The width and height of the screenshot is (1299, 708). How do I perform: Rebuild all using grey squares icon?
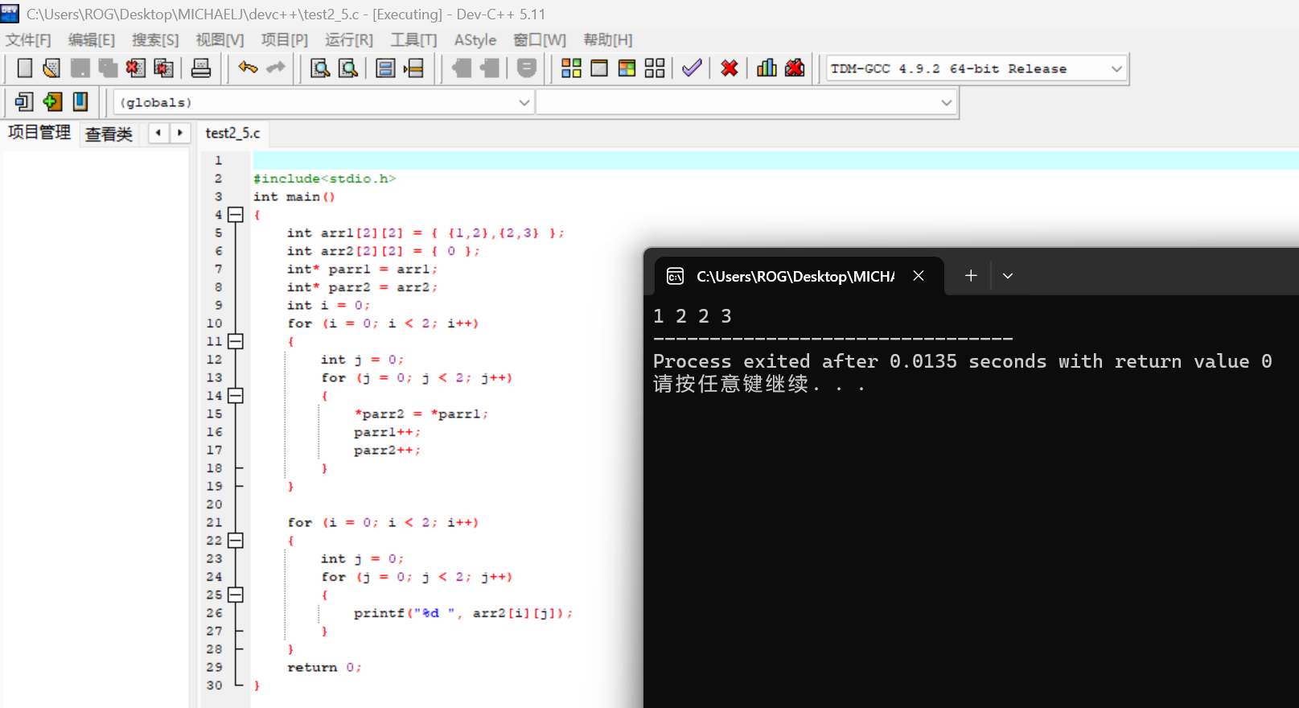pyautogui.click(x=655, y=68)
